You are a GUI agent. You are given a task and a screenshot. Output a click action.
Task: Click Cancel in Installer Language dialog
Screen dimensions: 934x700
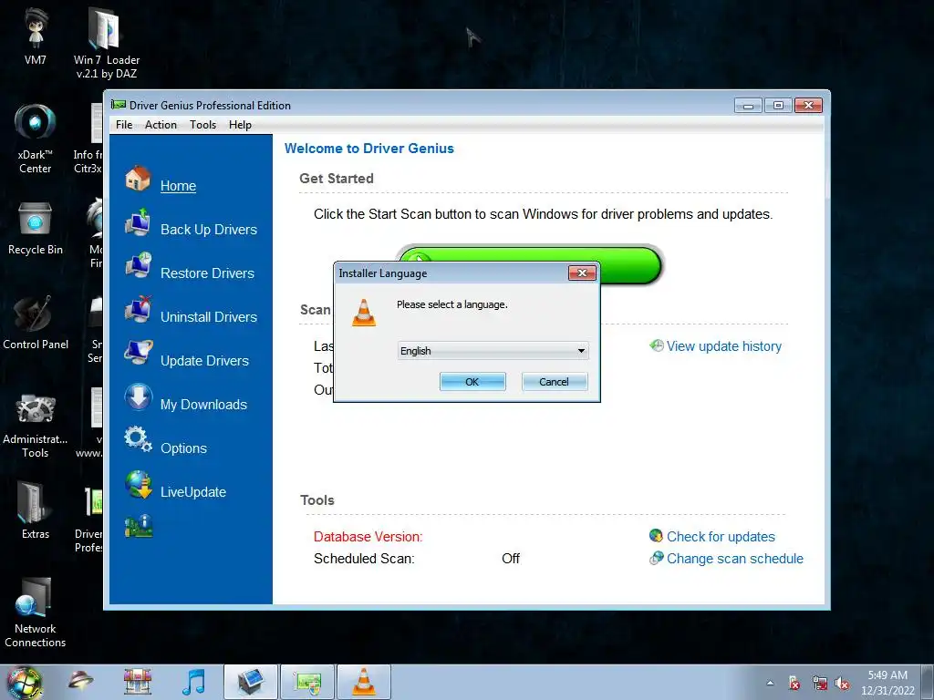click(554, 382)
